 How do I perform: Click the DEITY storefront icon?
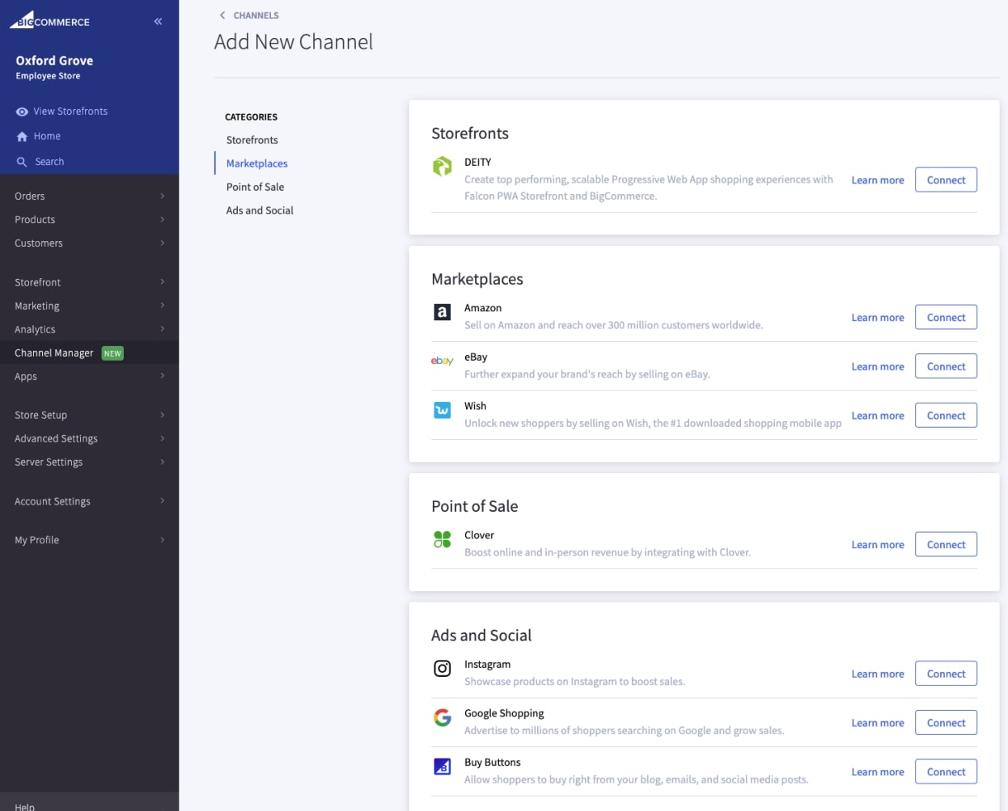coord(442,167)
